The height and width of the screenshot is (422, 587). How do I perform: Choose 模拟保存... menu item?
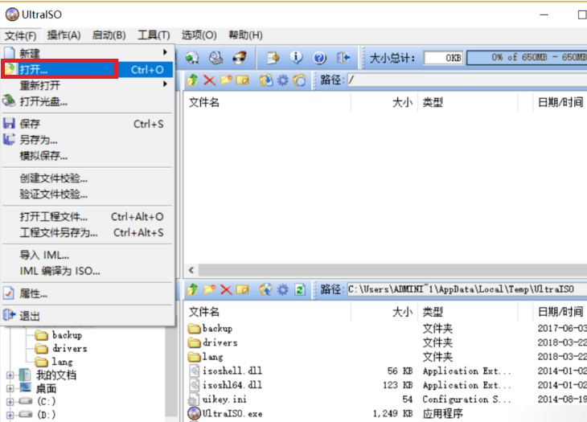click(x=87, y=156)
